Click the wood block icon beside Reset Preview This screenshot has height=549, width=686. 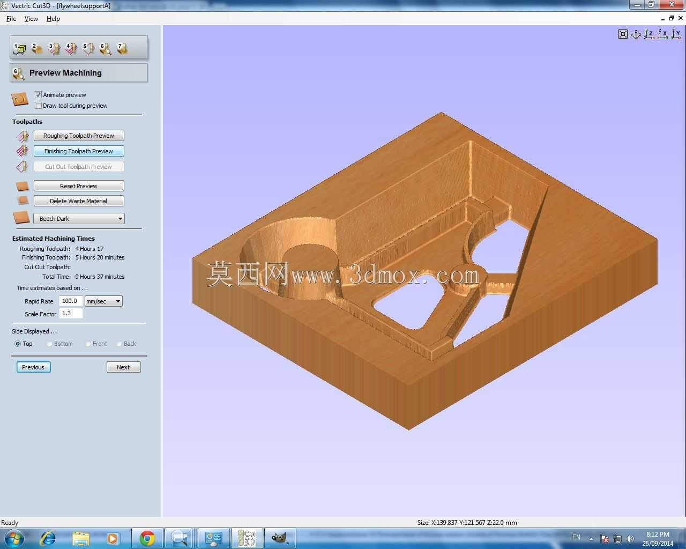point(23,186)
